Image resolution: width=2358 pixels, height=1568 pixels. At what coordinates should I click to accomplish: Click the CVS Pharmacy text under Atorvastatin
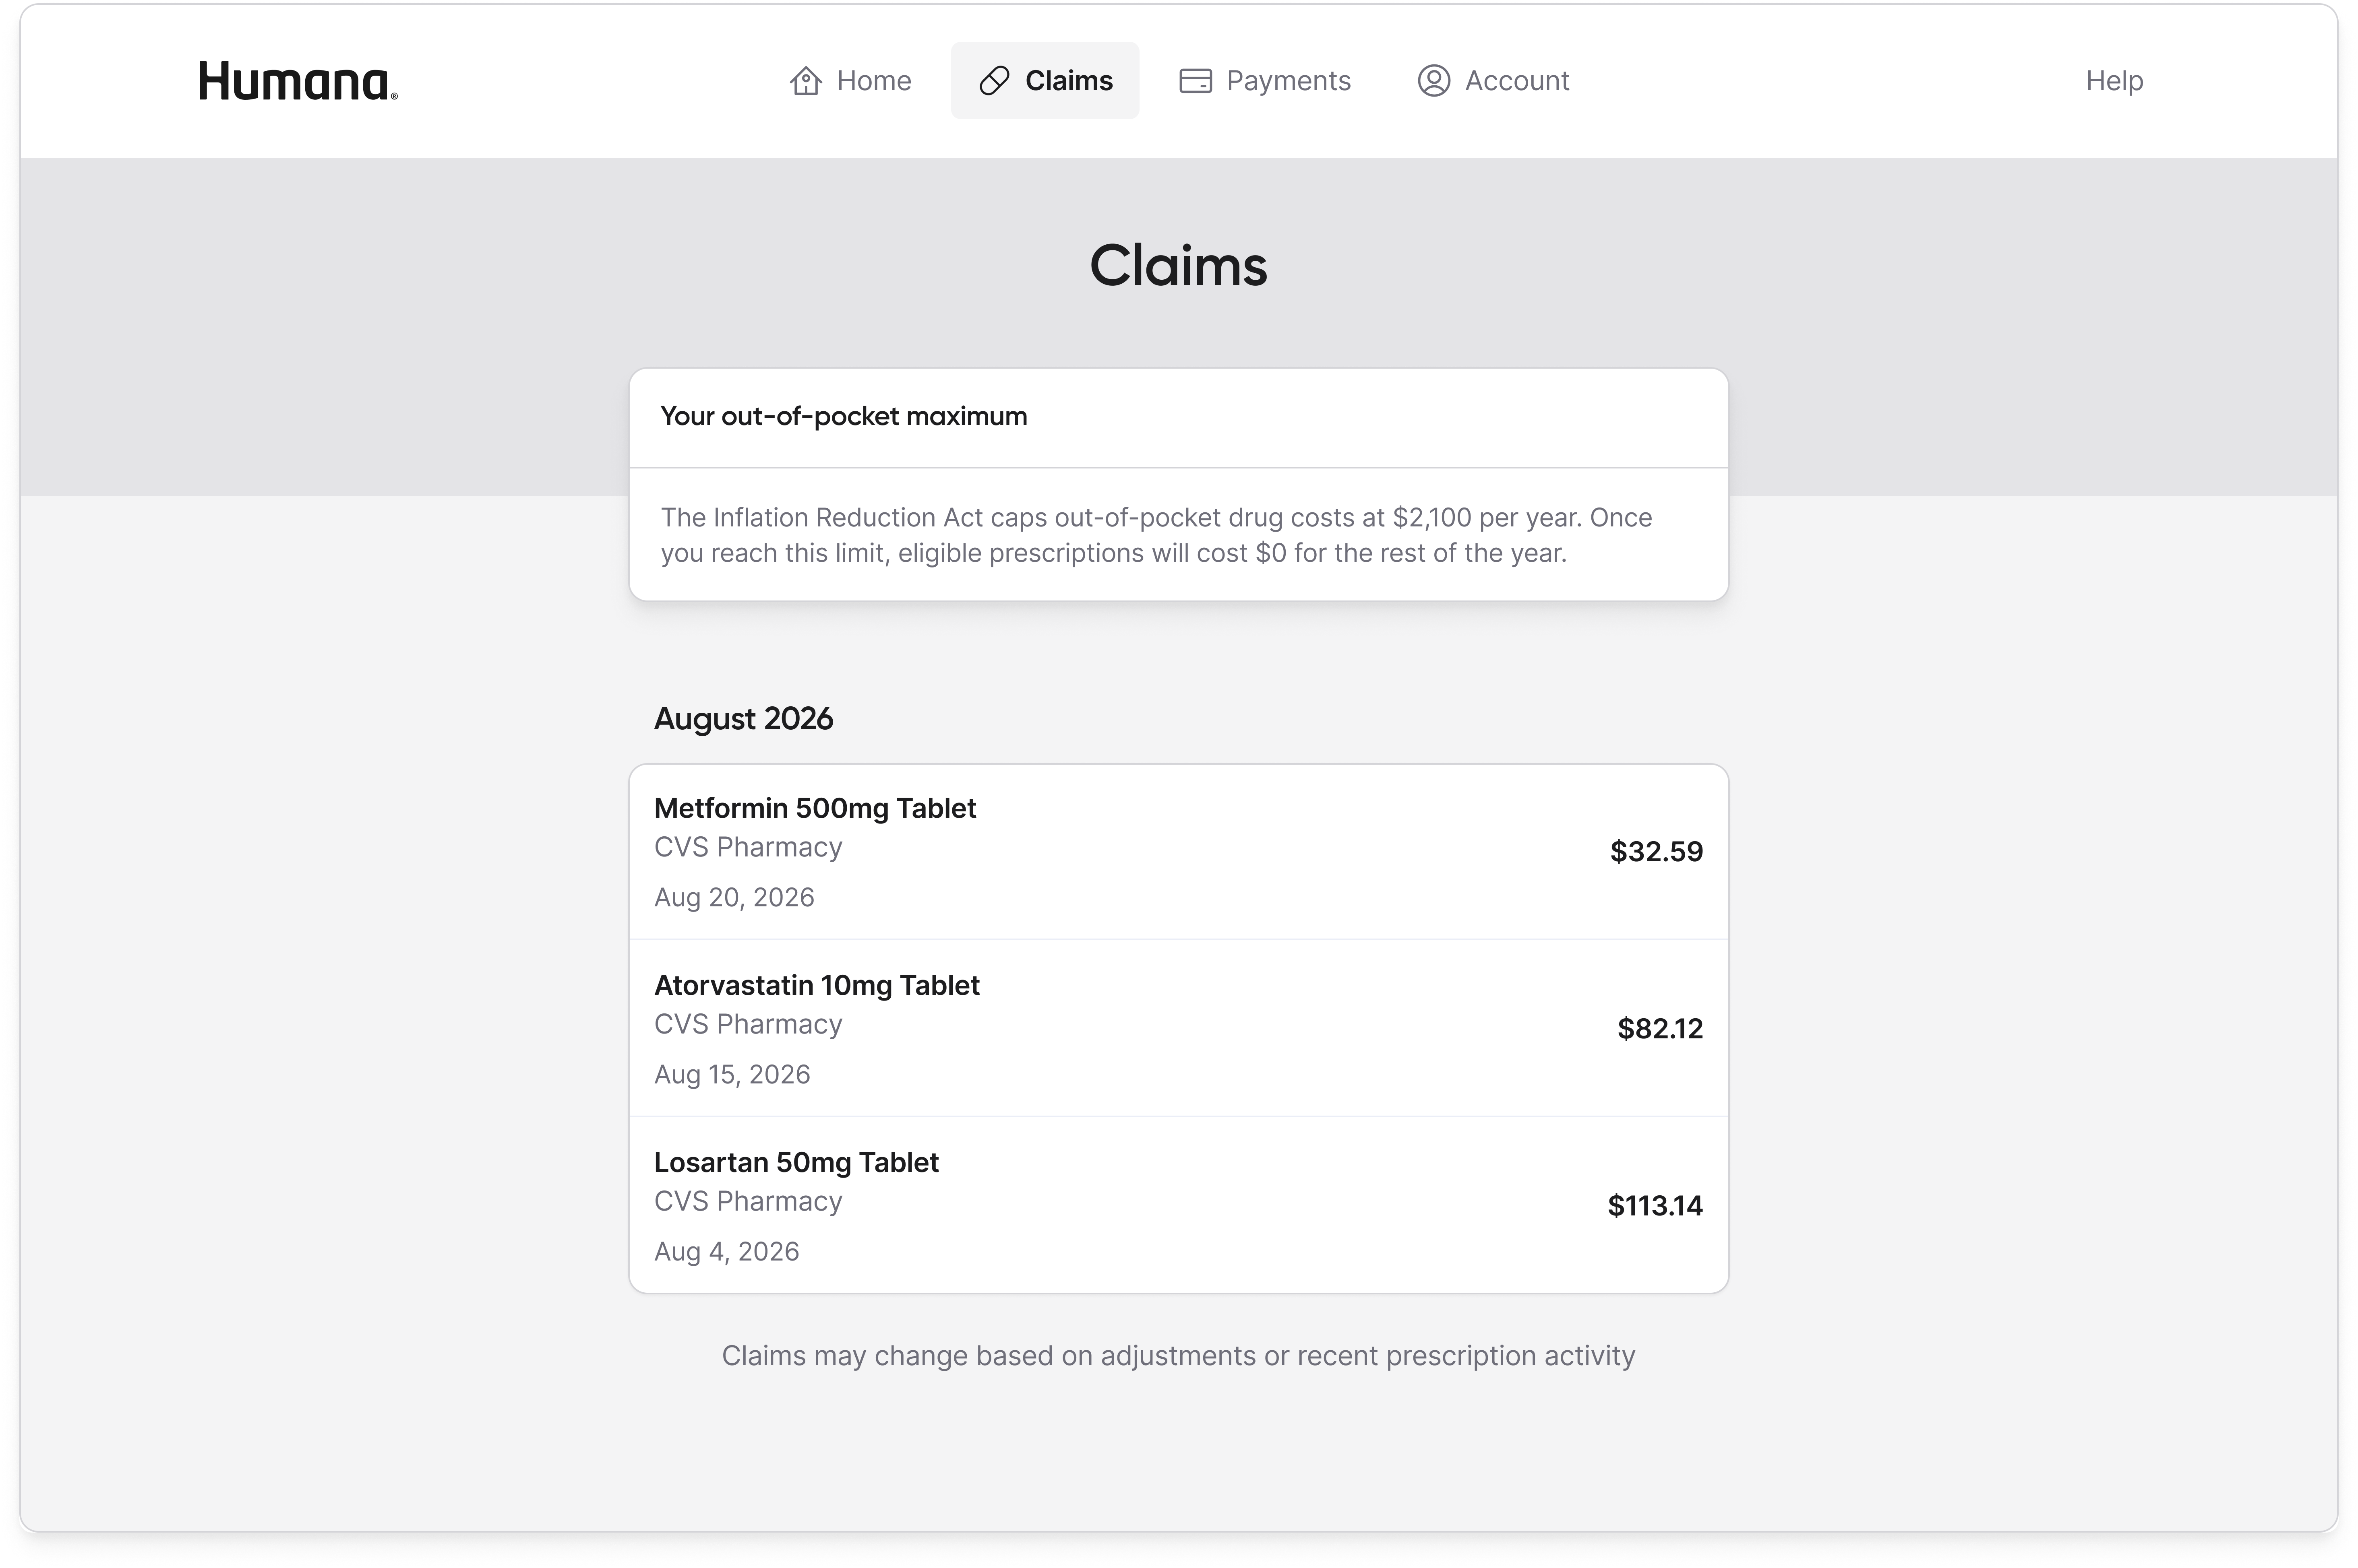748,1024
